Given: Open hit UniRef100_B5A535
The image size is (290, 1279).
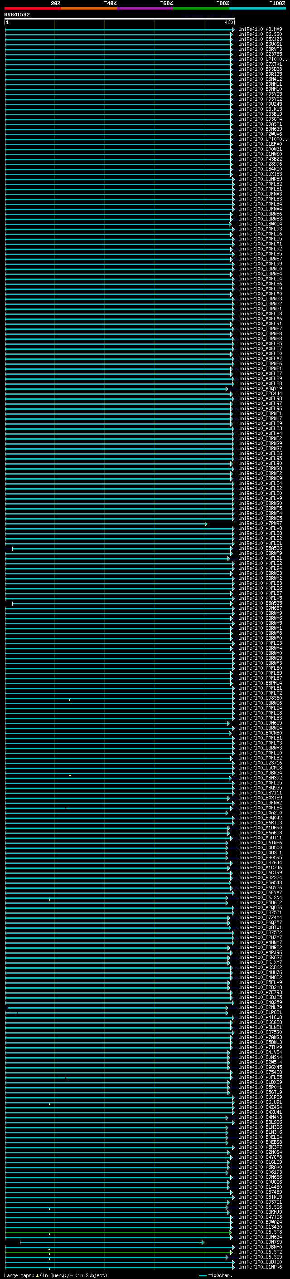Looking at the screenshot, I should (x=260, y=603).
